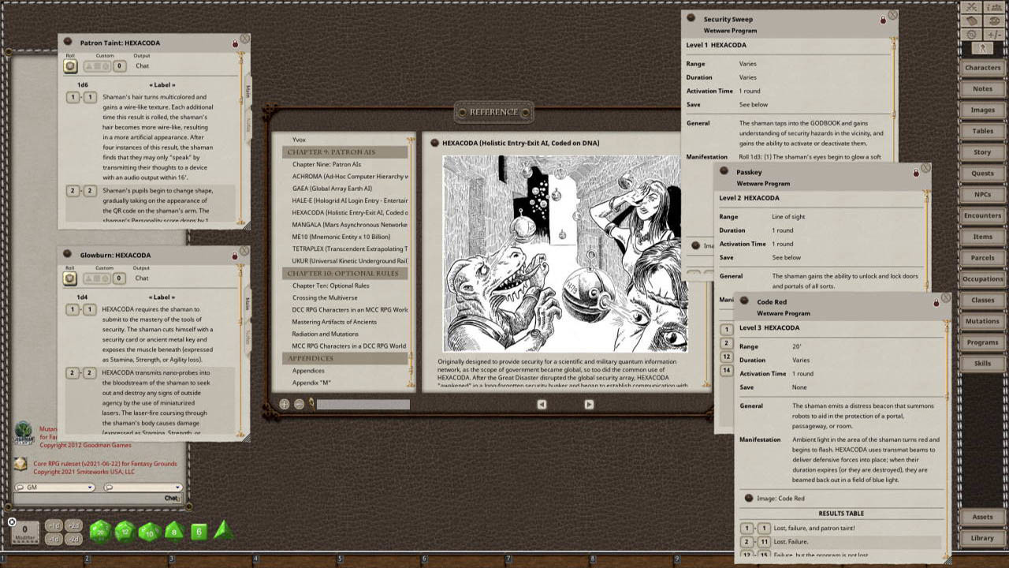The height and width of the screenshot is (568, 1009).
Task: Select the REFERENCE tab at the top
Action: (x=493, y=112)
